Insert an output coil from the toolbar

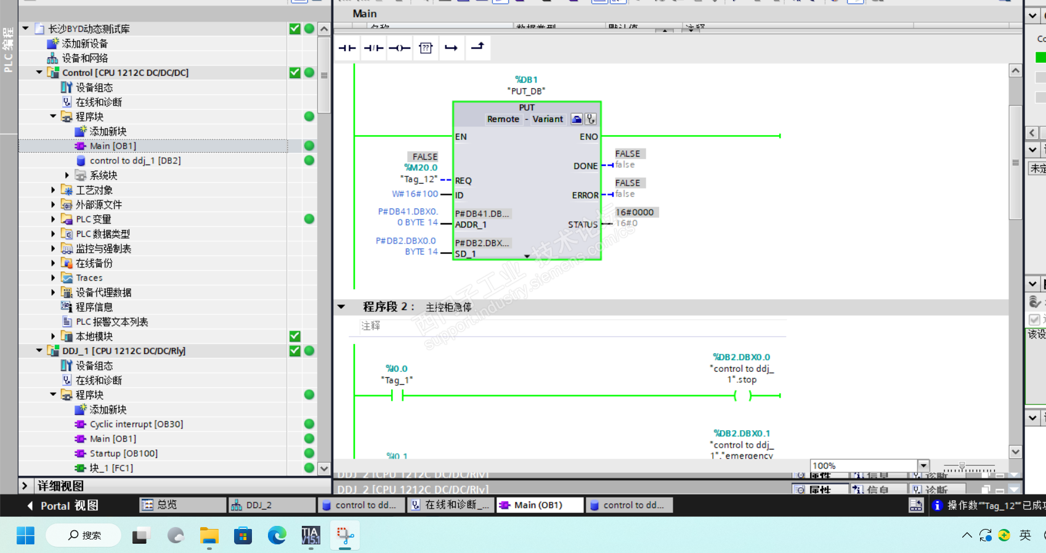click(399, 47)
